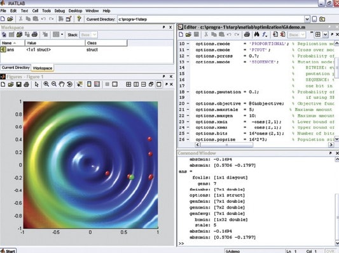
Task: Select the Zoom Out tool
Action: [54, 84]
